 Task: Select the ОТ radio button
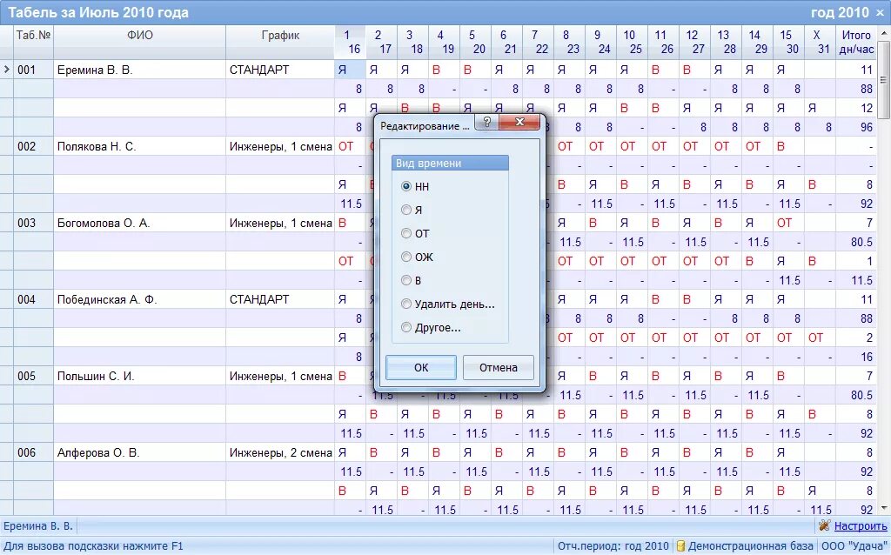tap(405, 233)
